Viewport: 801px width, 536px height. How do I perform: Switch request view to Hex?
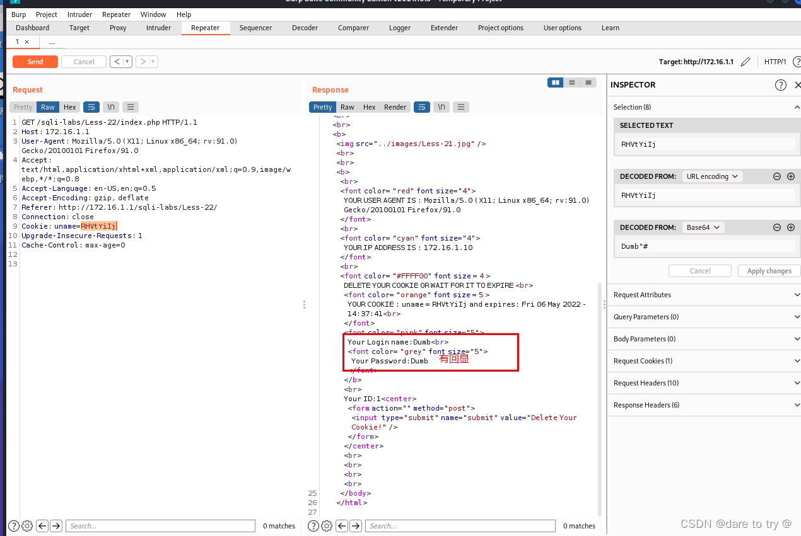tap(69, 107)
